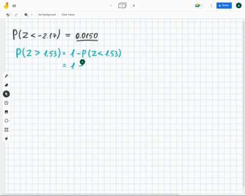
Task: Choose the Select arrow tool
Action: pyautogui.click(x=6, y=94)
